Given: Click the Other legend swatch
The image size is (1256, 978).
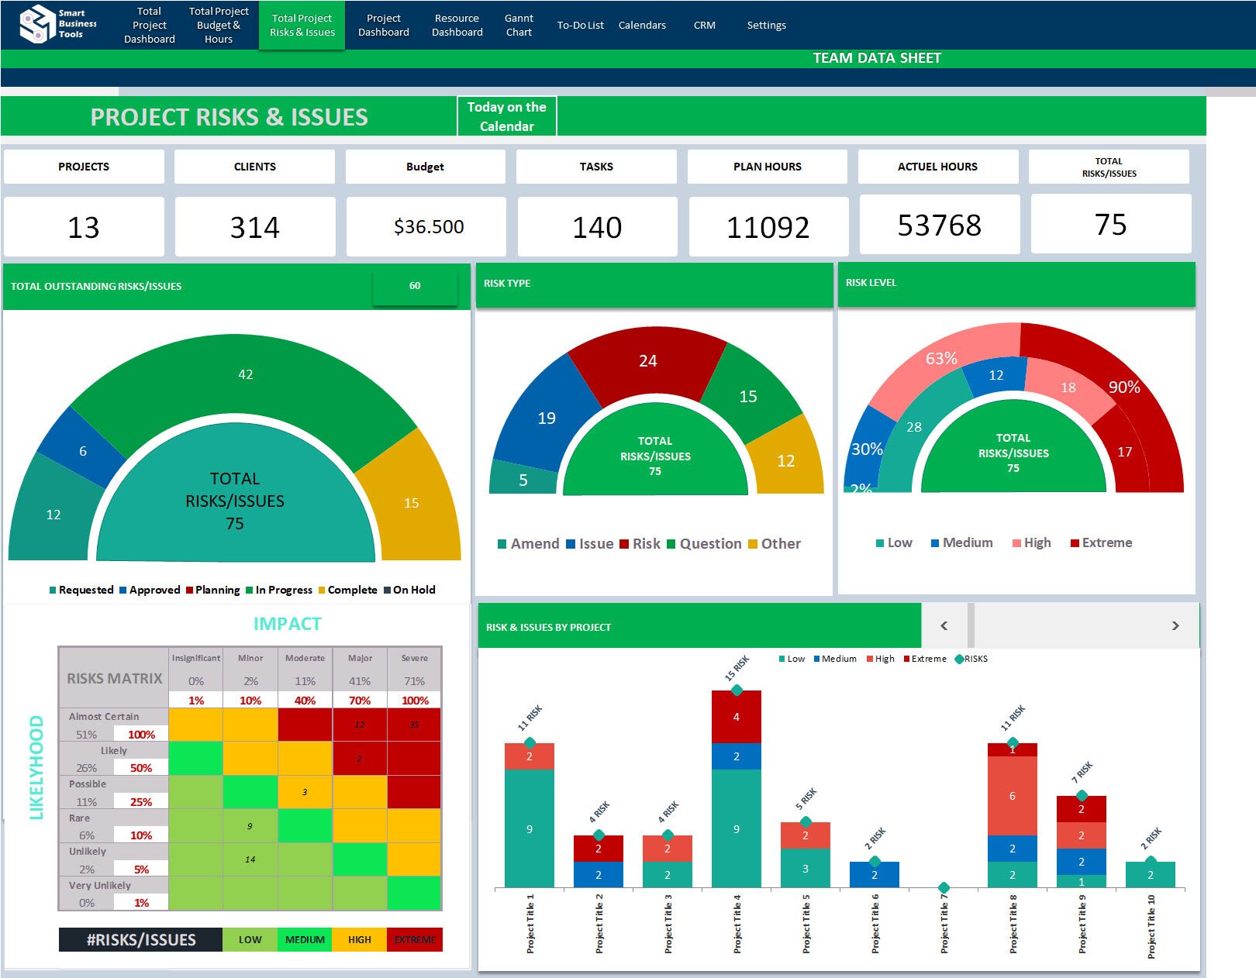Looking at the screenshot, I should point(753,544).
